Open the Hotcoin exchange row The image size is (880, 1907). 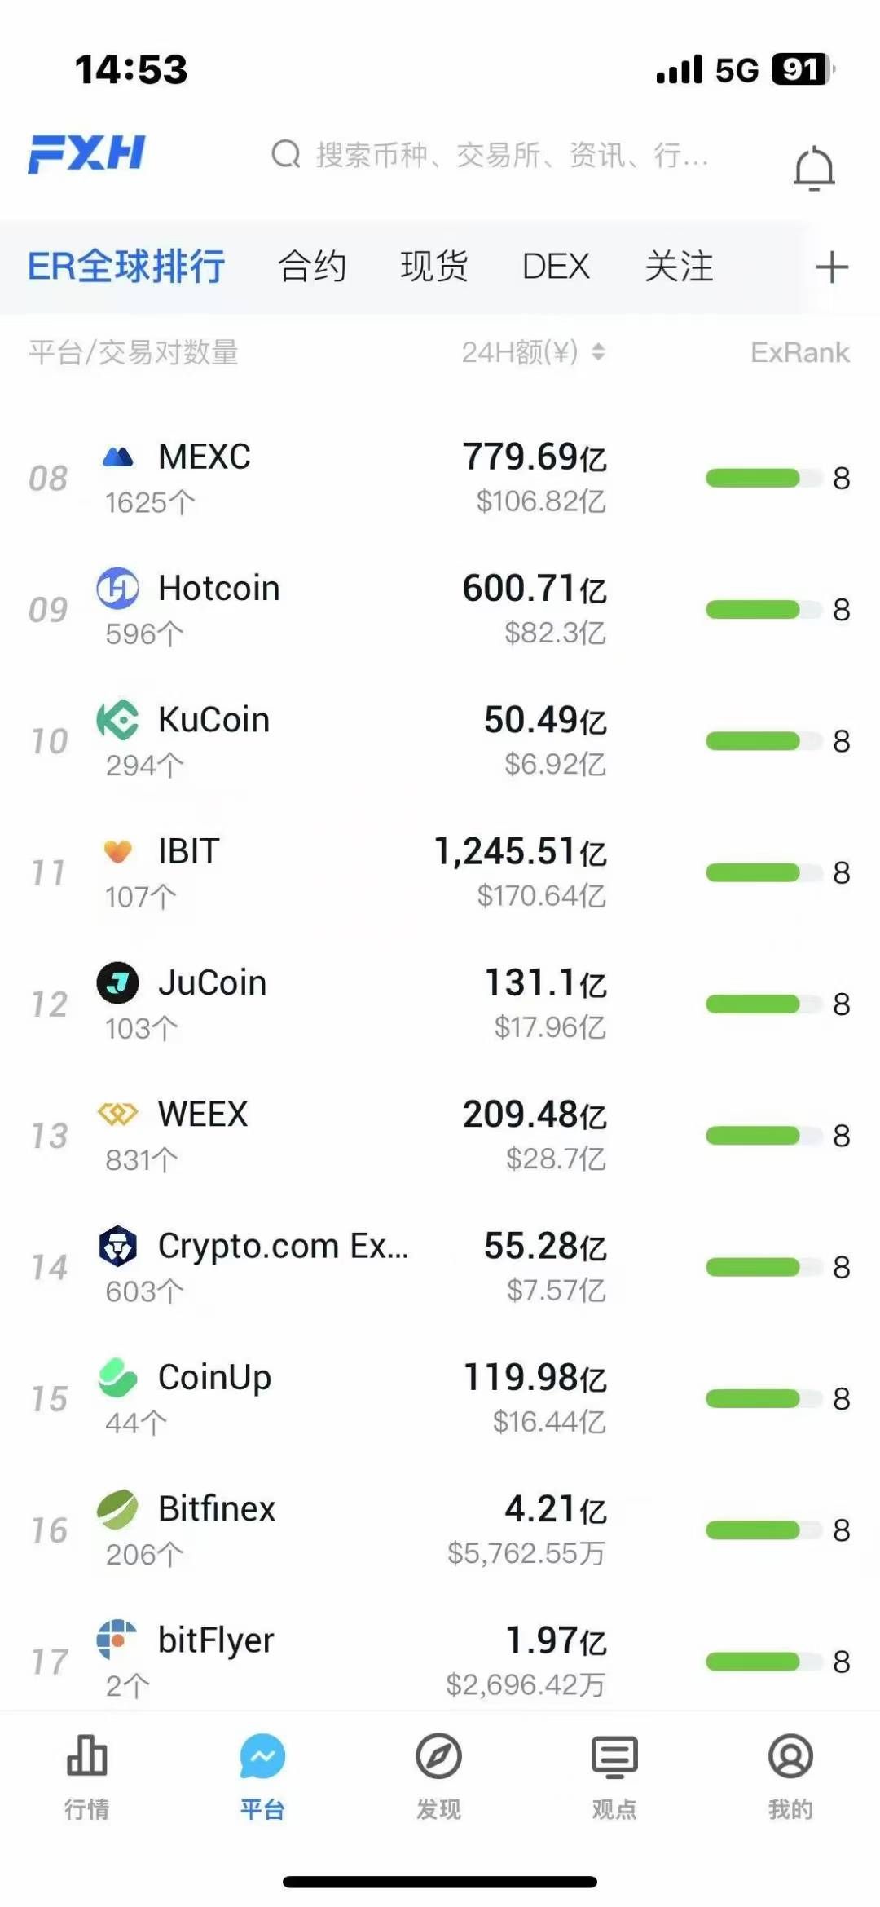click(440, 610)
